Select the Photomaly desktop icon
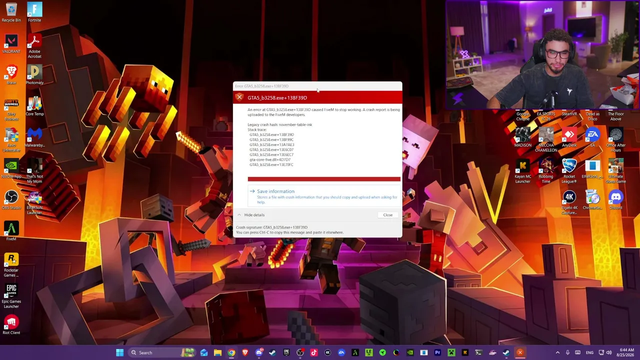This screenshot has height=360, width=640. 34,75
